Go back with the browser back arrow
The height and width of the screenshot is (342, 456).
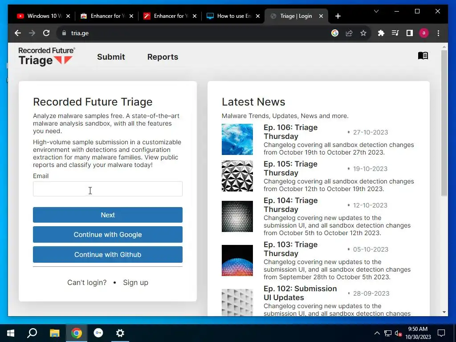point(18,33)
